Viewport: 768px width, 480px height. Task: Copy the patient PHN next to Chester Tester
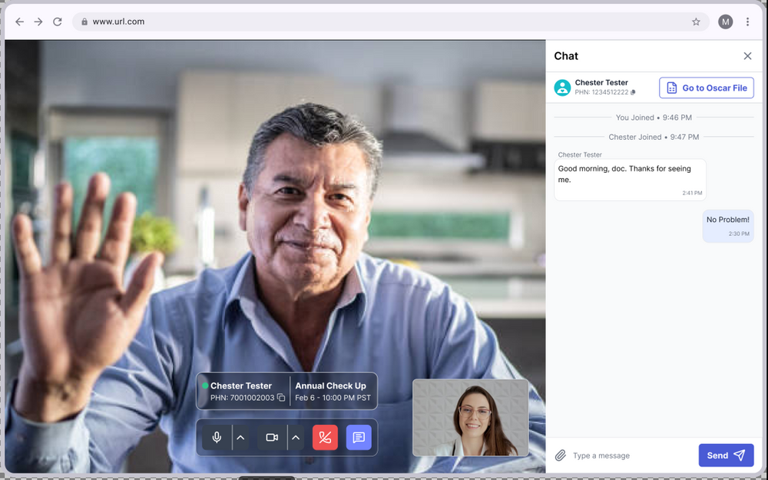click(x=634, y=92)
